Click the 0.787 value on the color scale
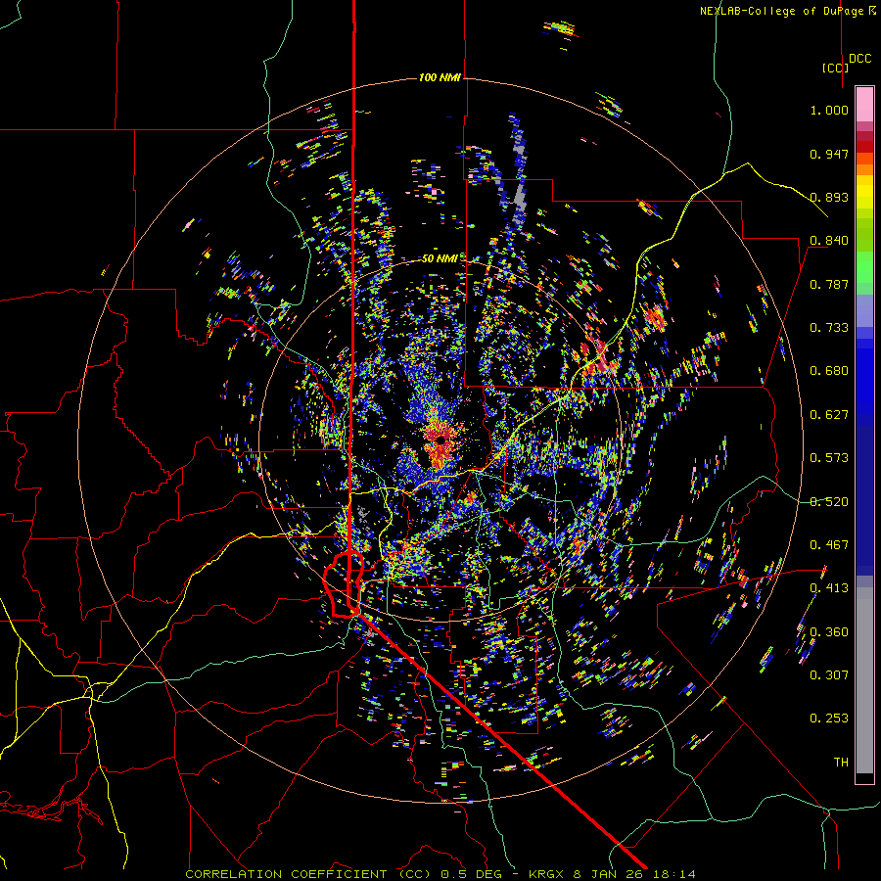This screenshot has width=881, height=881. pyautogui.click(x=829, y=284)
